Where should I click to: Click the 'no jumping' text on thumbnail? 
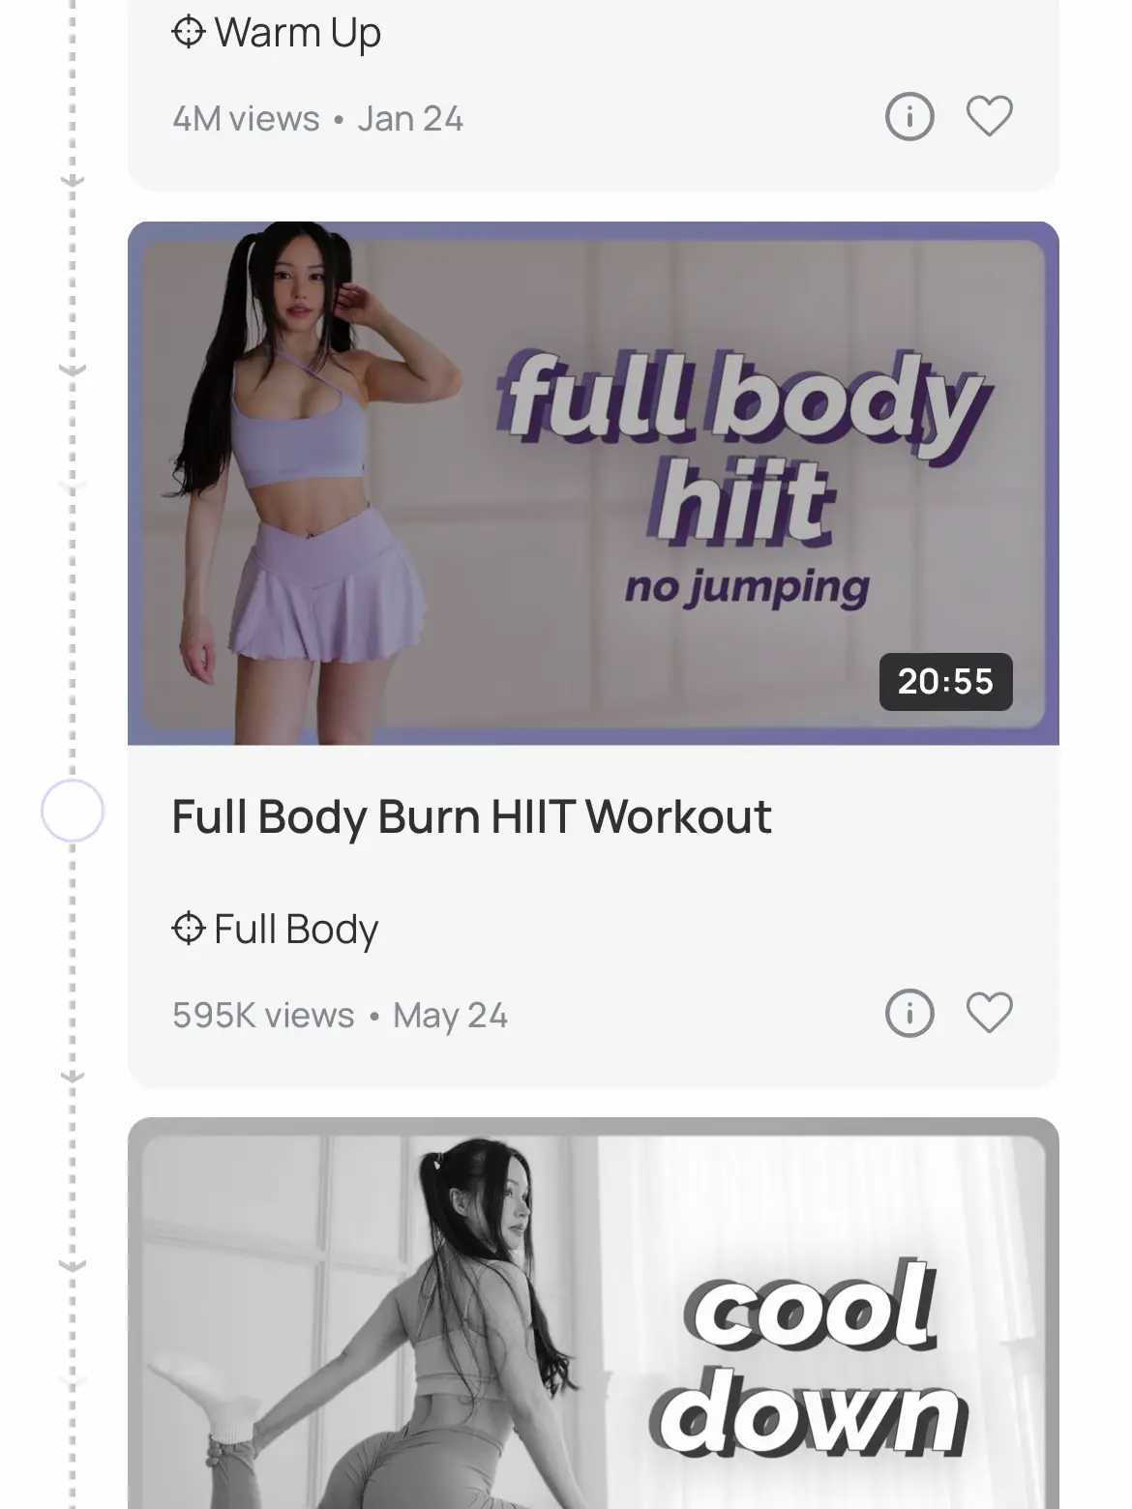coord(746,587)
